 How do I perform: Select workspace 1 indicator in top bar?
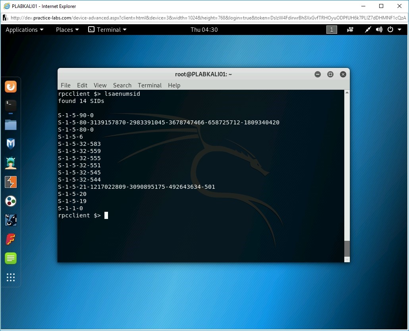coord(332,30)
